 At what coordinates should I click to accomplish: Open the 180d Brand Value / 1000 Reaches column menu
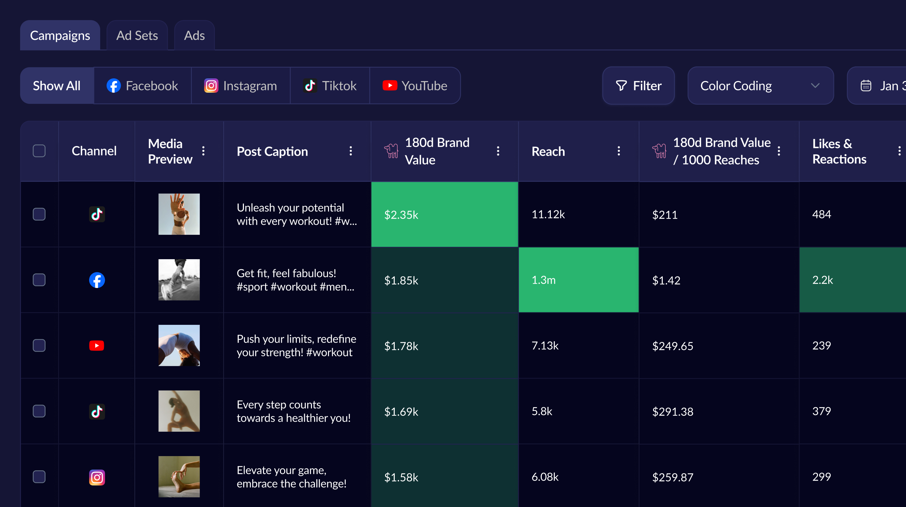click(779, 151)
